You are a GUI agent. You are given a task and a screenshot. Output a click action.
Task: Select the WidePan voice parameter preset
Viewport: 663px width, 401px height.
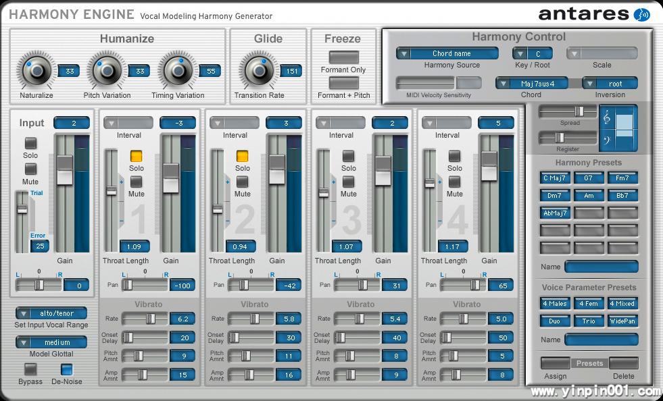(622, 321)
